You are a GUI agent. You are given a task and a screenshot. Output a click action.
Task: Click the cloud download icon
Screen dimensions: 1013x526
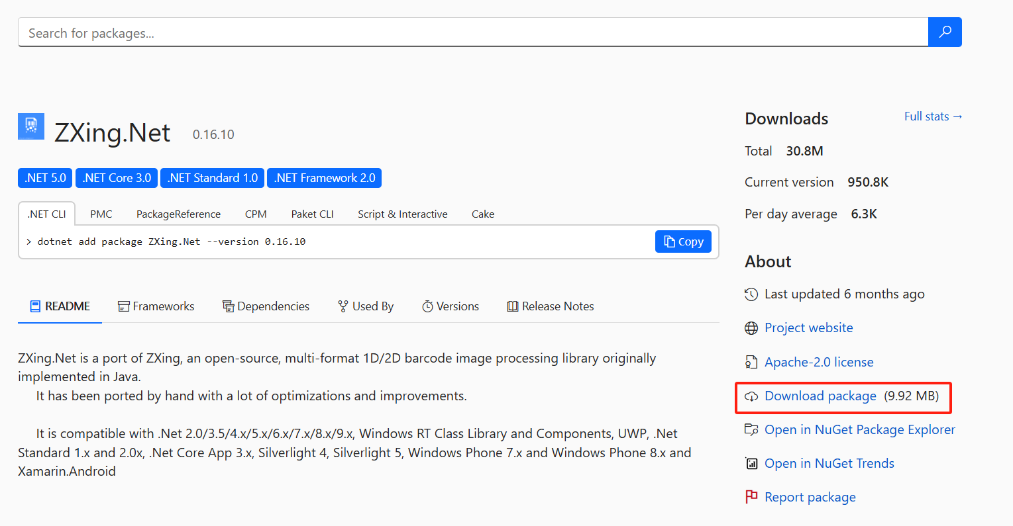751,396
